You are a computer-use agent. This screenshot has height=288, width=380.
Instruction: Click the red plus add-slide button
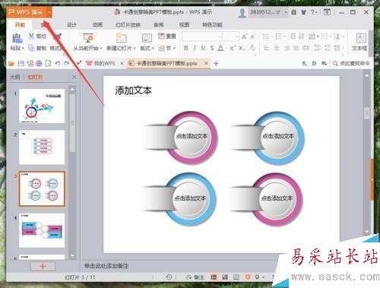pos(43,266)
